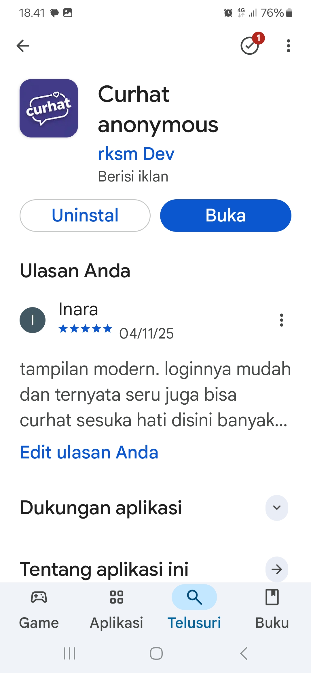Image resolution: width=311 pixels, height=673 pixels.
Task: Tap Edit ulasan Anda link
Action: tap(89, 452)
